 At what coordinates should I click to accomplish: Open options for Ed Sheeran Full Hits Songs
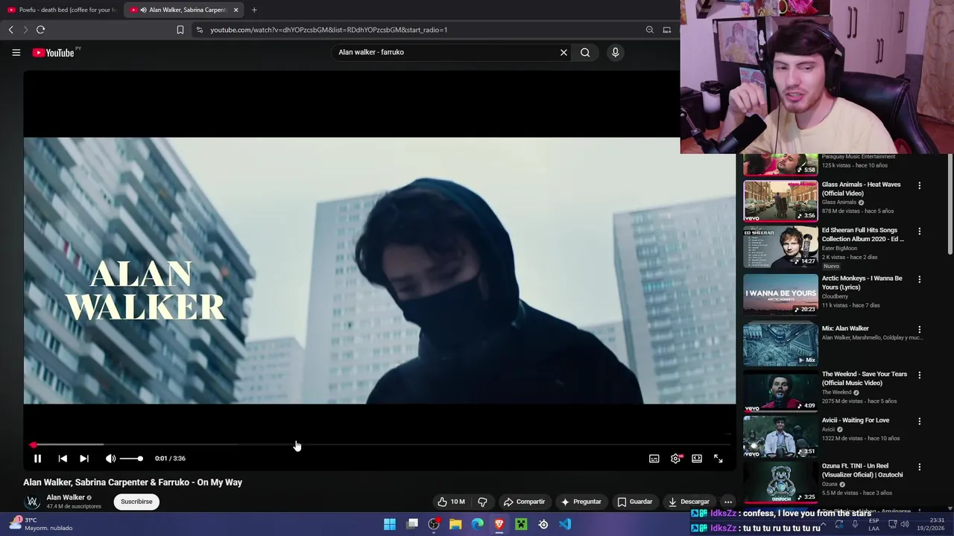pos(919,232)
